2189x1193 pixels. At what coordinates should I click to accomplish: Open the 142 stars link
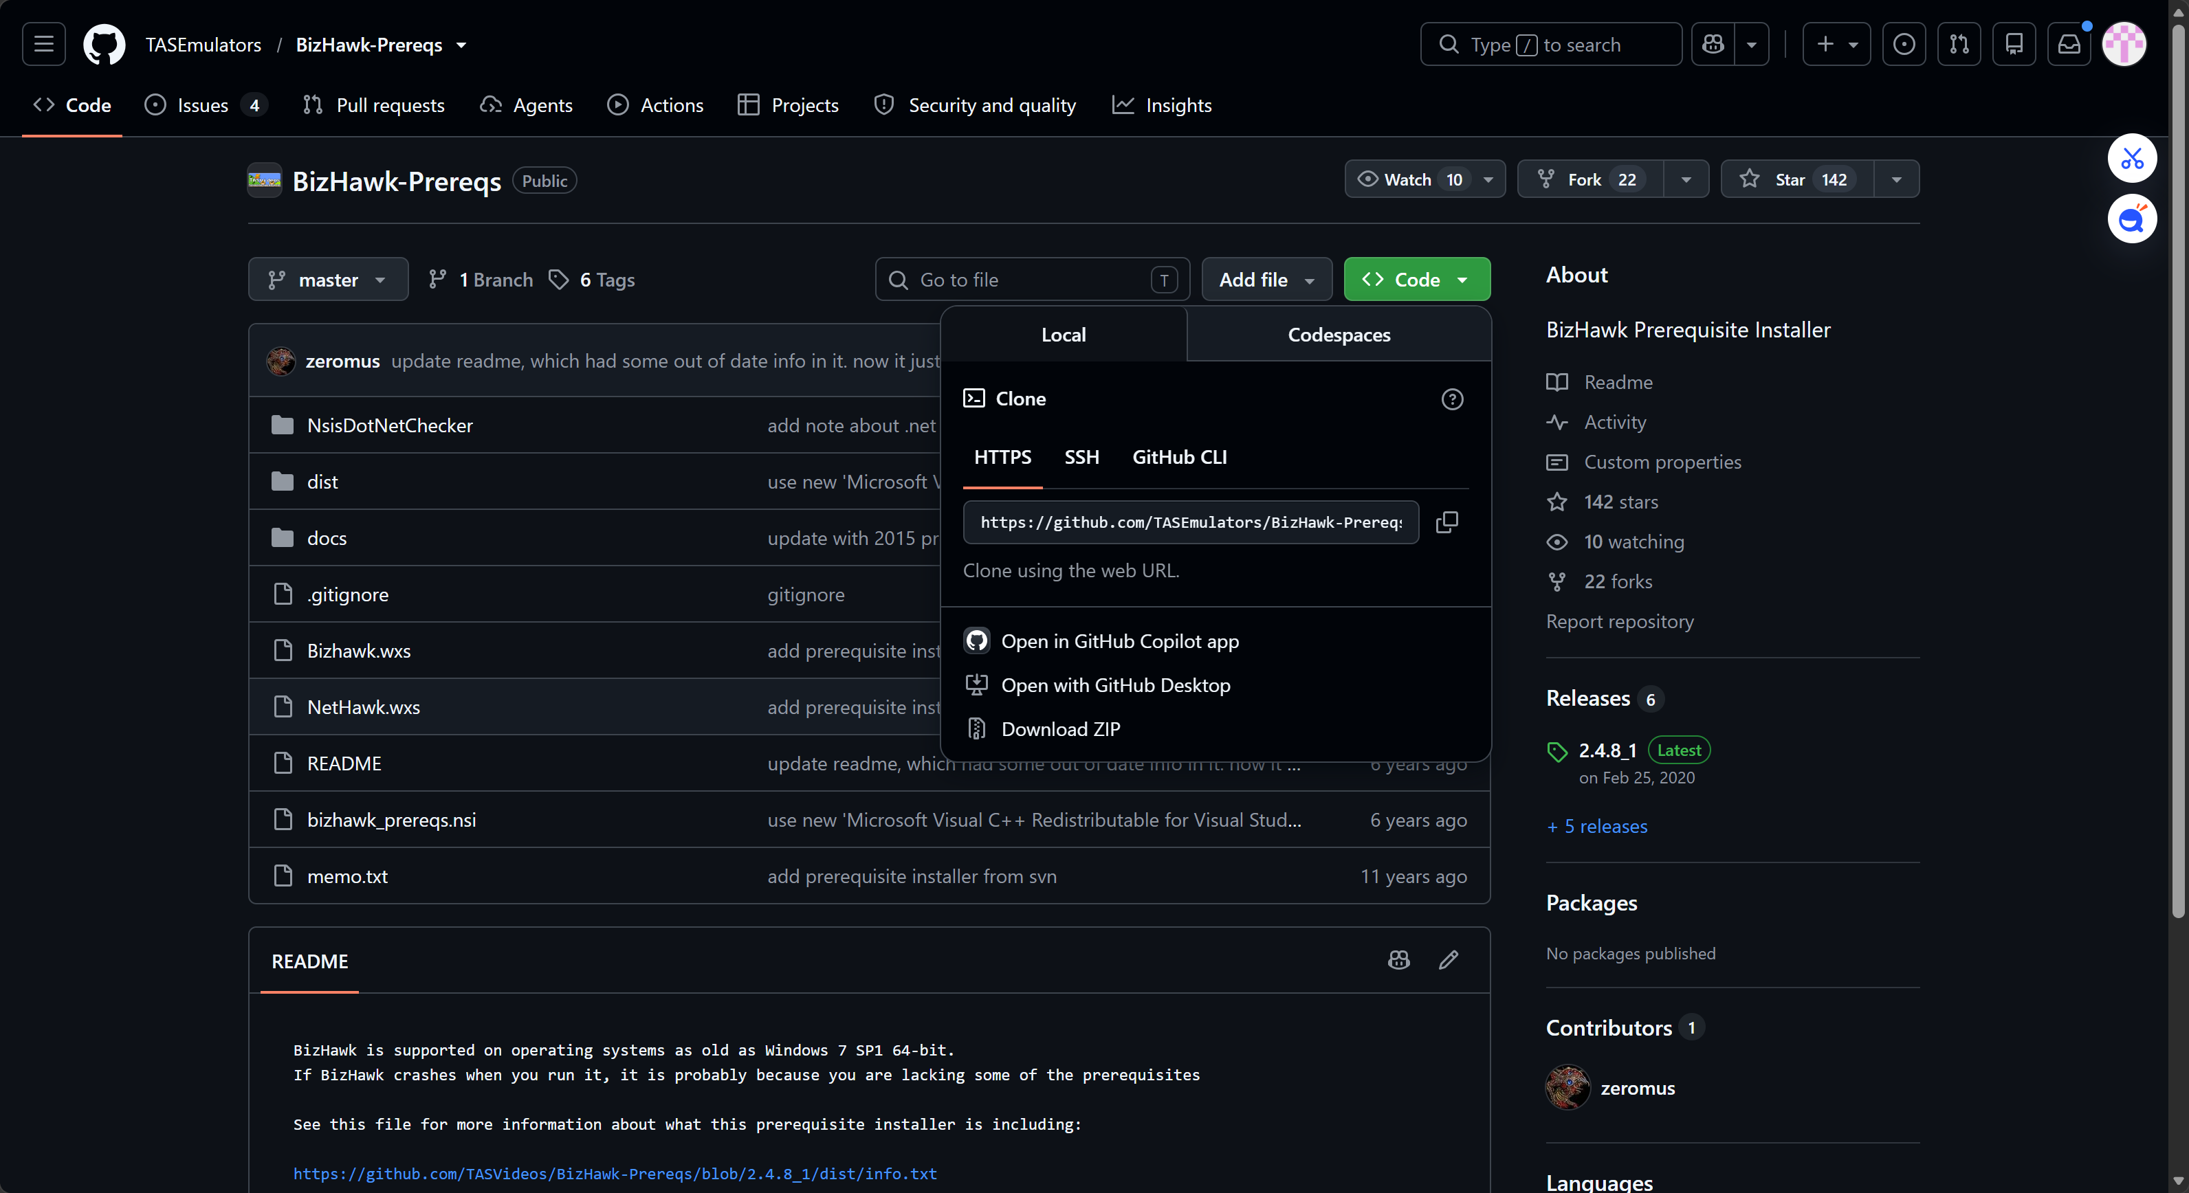(1620, 502)
